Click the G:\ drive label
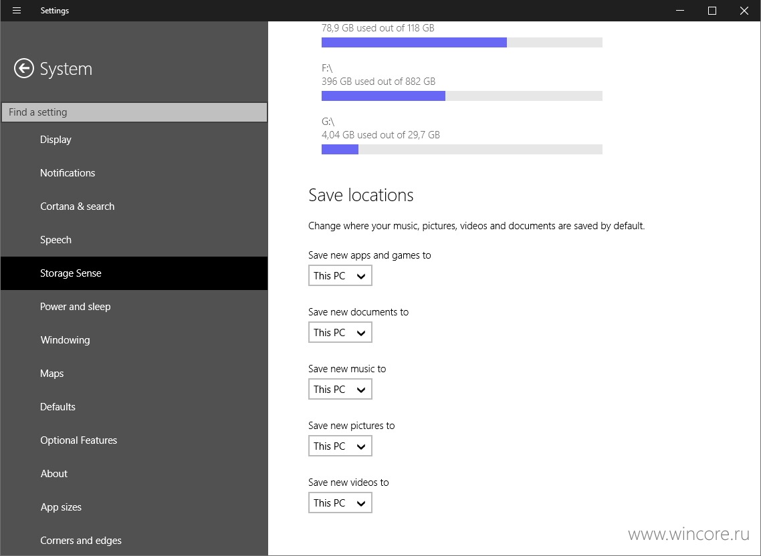761x556 pixels. tap(328, 122)
